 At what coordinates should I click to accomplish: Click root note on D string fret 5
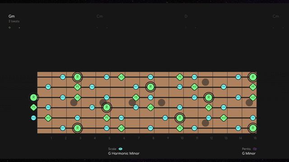[x=107, y=107]
